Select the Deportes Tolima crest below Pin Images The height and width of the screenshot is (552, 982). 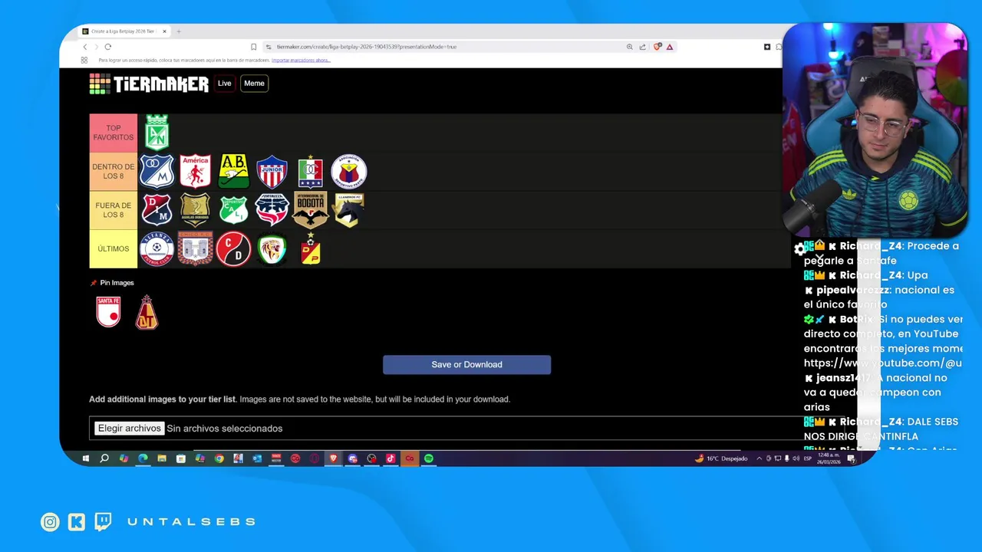click(147, 312)
